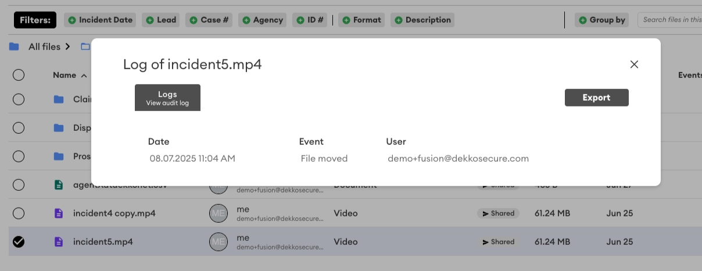This screenshot has width=702, height=271.
Task: Click the Shared badge for incident5.mp4
Action: click(x=498, y=242)
